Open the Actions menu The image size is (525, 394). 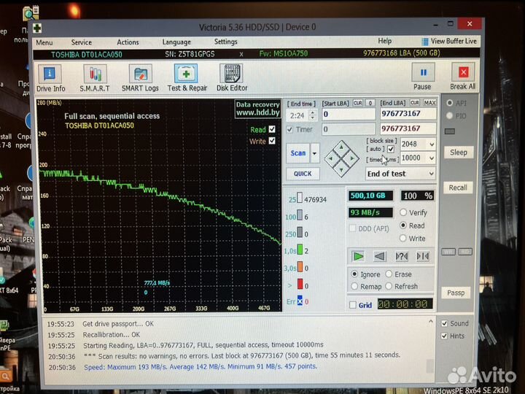(x=128, y=42)
